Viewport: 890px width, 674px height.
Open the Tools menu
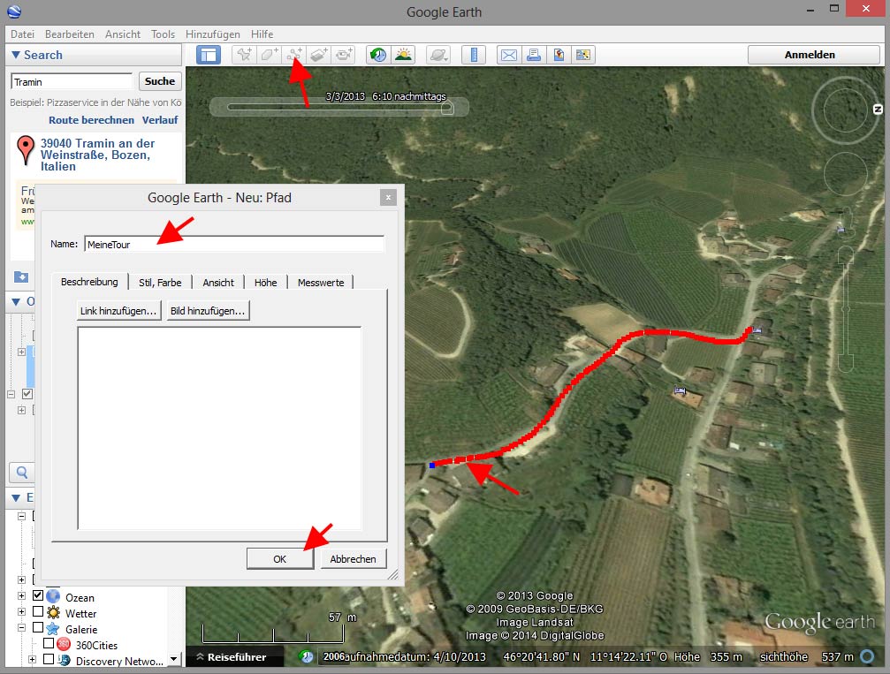pyautogui.click(x=163, y=34)
